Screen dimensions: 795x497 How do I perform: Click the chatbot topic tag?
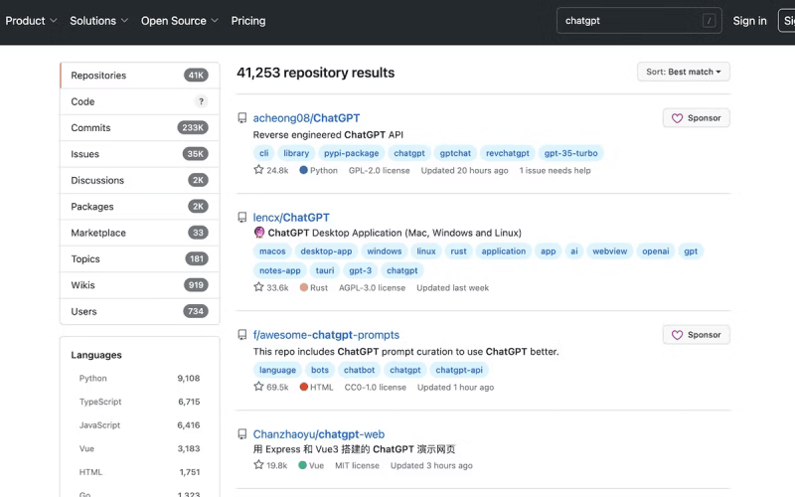(360, 370)
